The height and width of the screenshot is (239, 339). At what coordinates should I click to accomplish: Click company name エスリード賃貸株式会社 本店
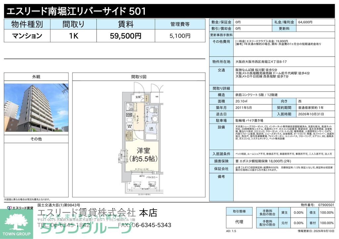[97, 213]
